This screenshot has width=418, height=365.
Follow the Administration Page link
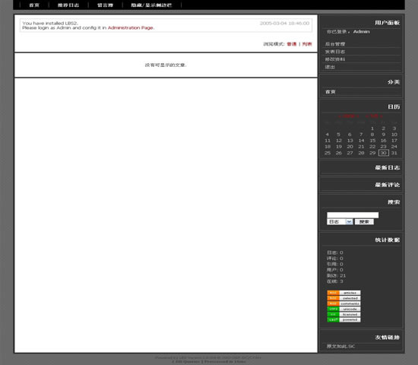(131, 27)
